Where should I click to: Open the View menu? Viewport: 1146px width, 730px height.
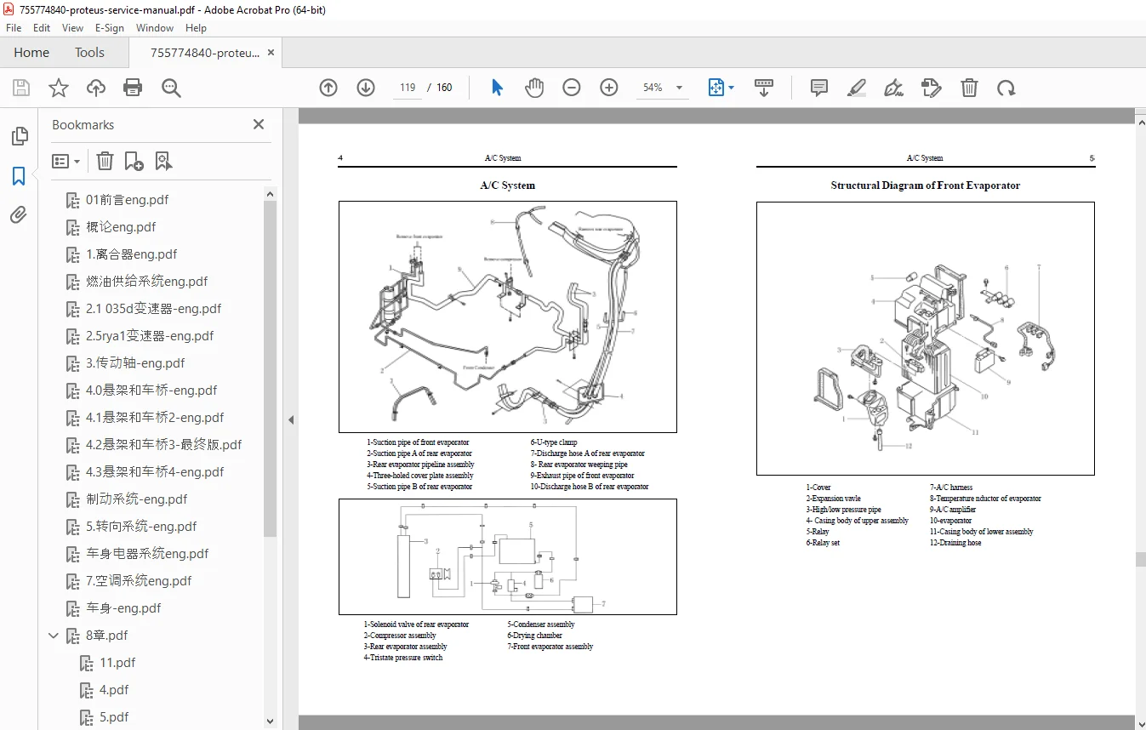pyautogui.click(x=72, y=28)
